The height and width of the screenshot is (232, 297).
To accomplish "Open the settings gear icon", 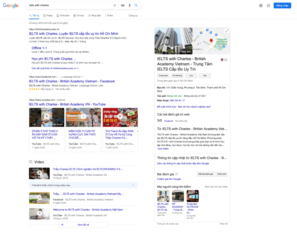I will pos(261,6).
